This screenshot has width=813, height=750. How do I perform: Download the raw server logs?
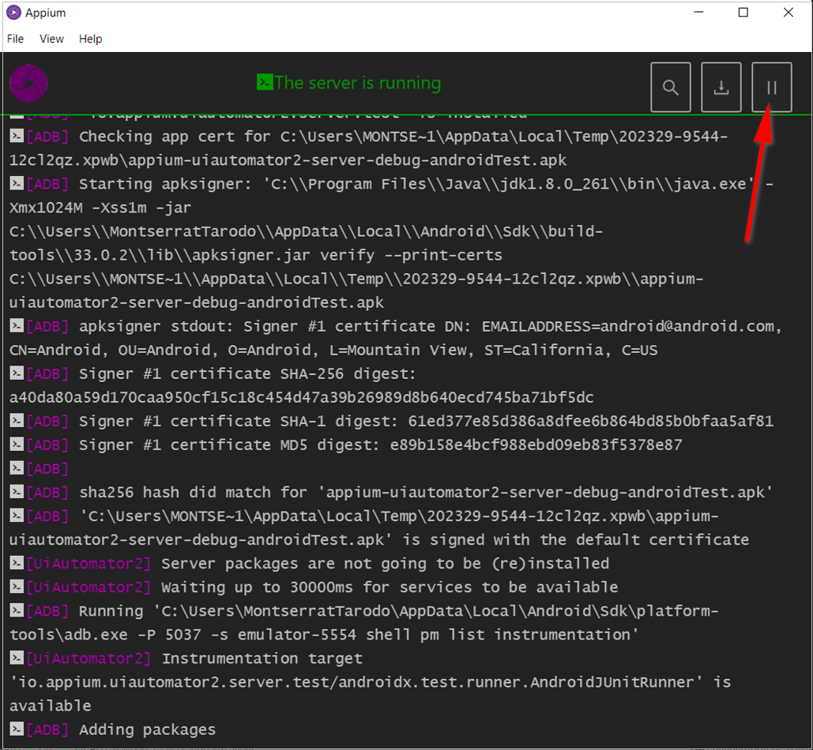pyautogui.click(x=721, y=88)
